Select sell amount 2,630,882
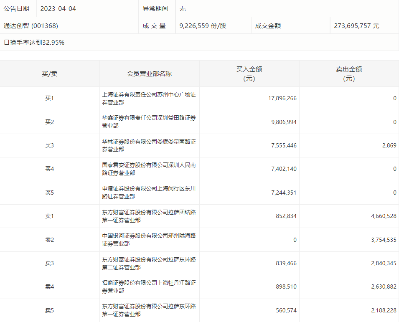The height and width of the screenshot is (322, 399). click(x=384, y=287)
